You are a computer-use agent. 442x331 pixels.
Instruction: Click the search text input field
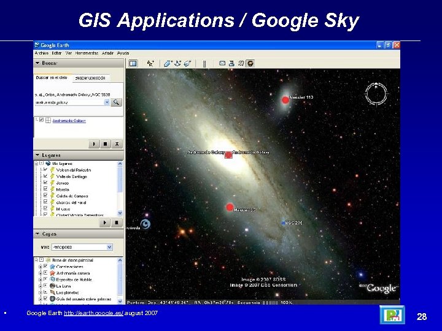69,102
